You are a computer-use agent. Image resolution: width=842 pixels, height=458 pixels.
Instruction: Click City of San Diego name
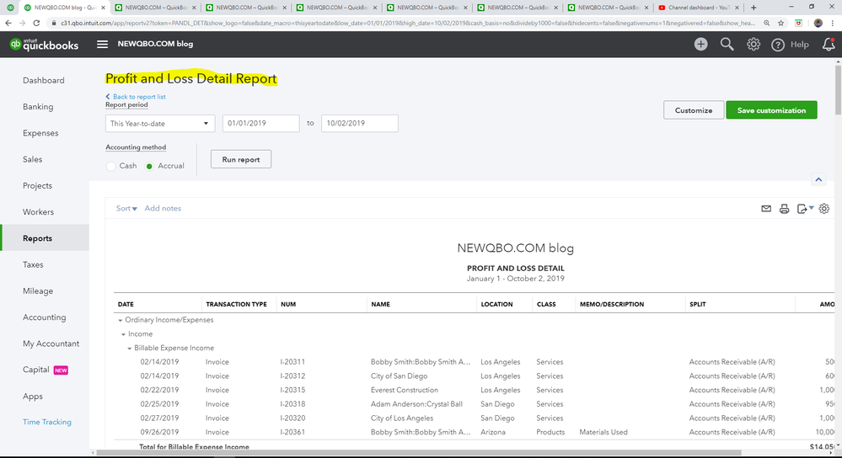(399, 376)
